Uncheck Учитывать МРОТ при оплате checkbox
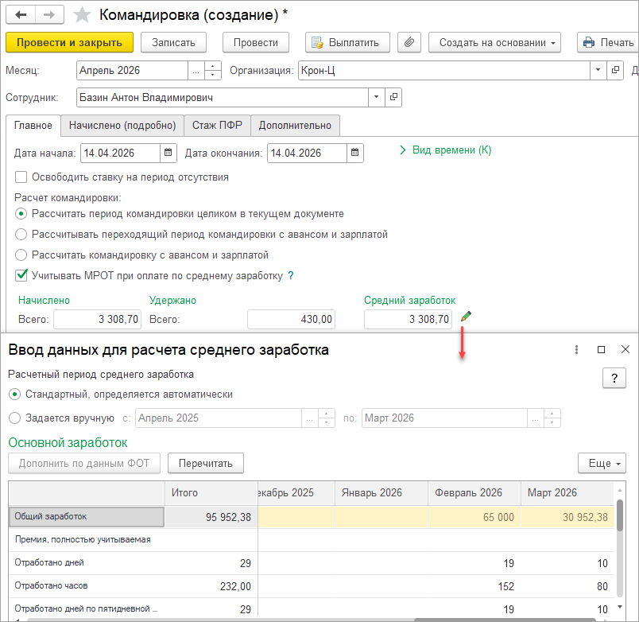 pos(21,275)
